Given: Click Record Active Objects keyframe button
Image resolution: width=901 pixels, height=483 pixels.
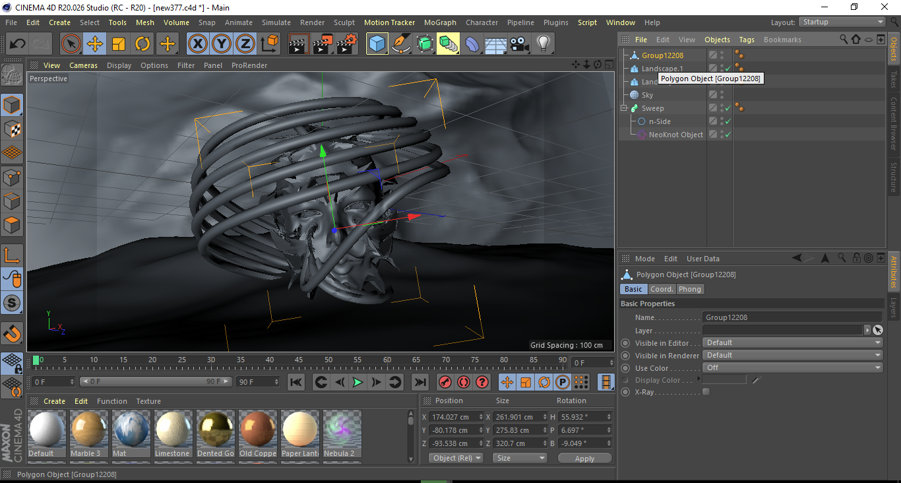Looking at the screenshot, I should 445,382.
